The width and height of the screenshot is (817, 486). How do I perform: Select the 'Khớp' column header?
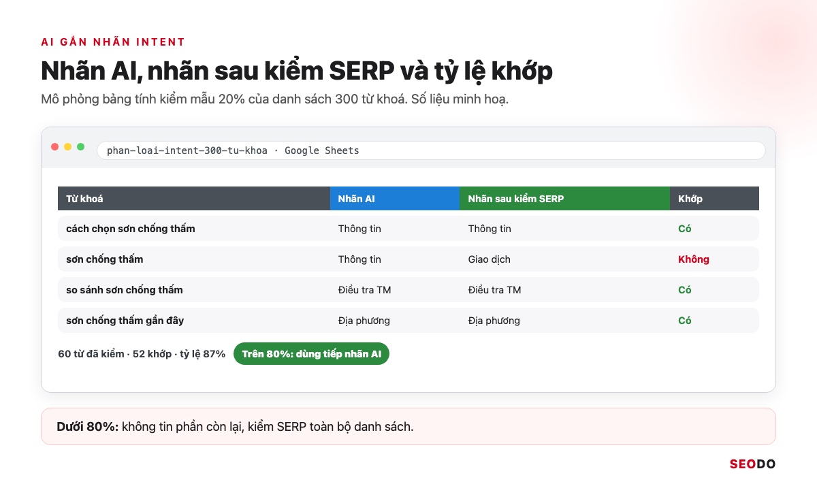pos(715,199)
